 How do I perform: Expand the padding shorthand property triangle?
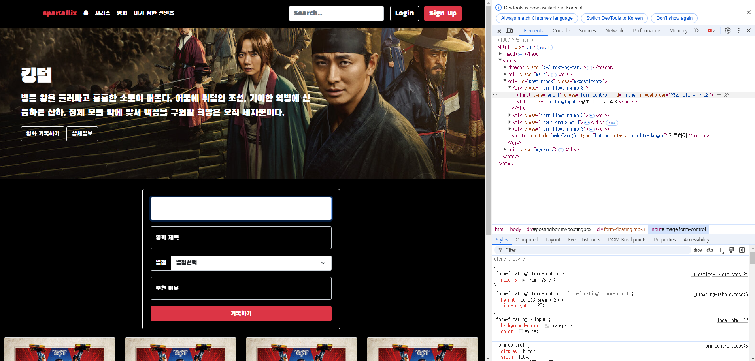(x=523, y=280)
